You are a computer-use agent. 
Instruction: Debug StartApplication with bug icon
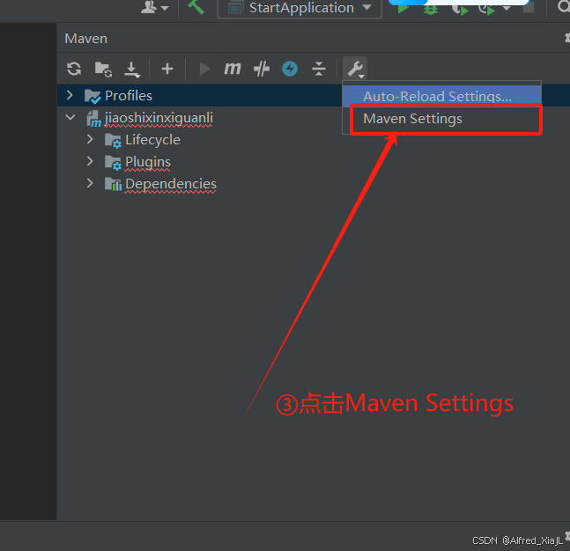pos(431,9)
